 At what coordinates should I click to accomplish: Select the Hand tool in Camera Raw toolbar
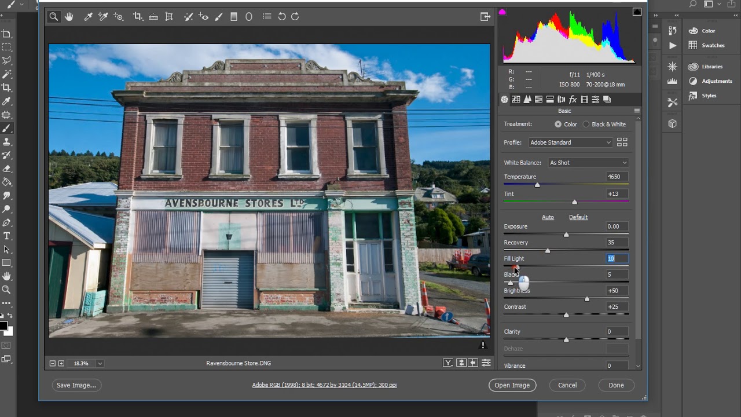click(69, 17)
